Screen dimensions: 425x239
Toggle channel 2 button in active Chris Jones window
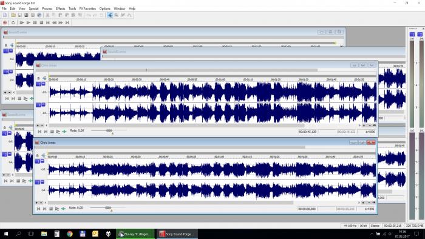[x=38, y=182]
